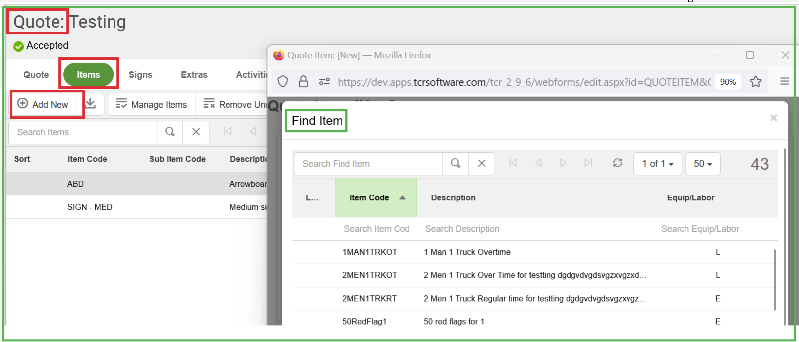The height and width of the screenshot is (342, 799).
Task: Click the download icon next to Add New
Action: tap(91, 103)
